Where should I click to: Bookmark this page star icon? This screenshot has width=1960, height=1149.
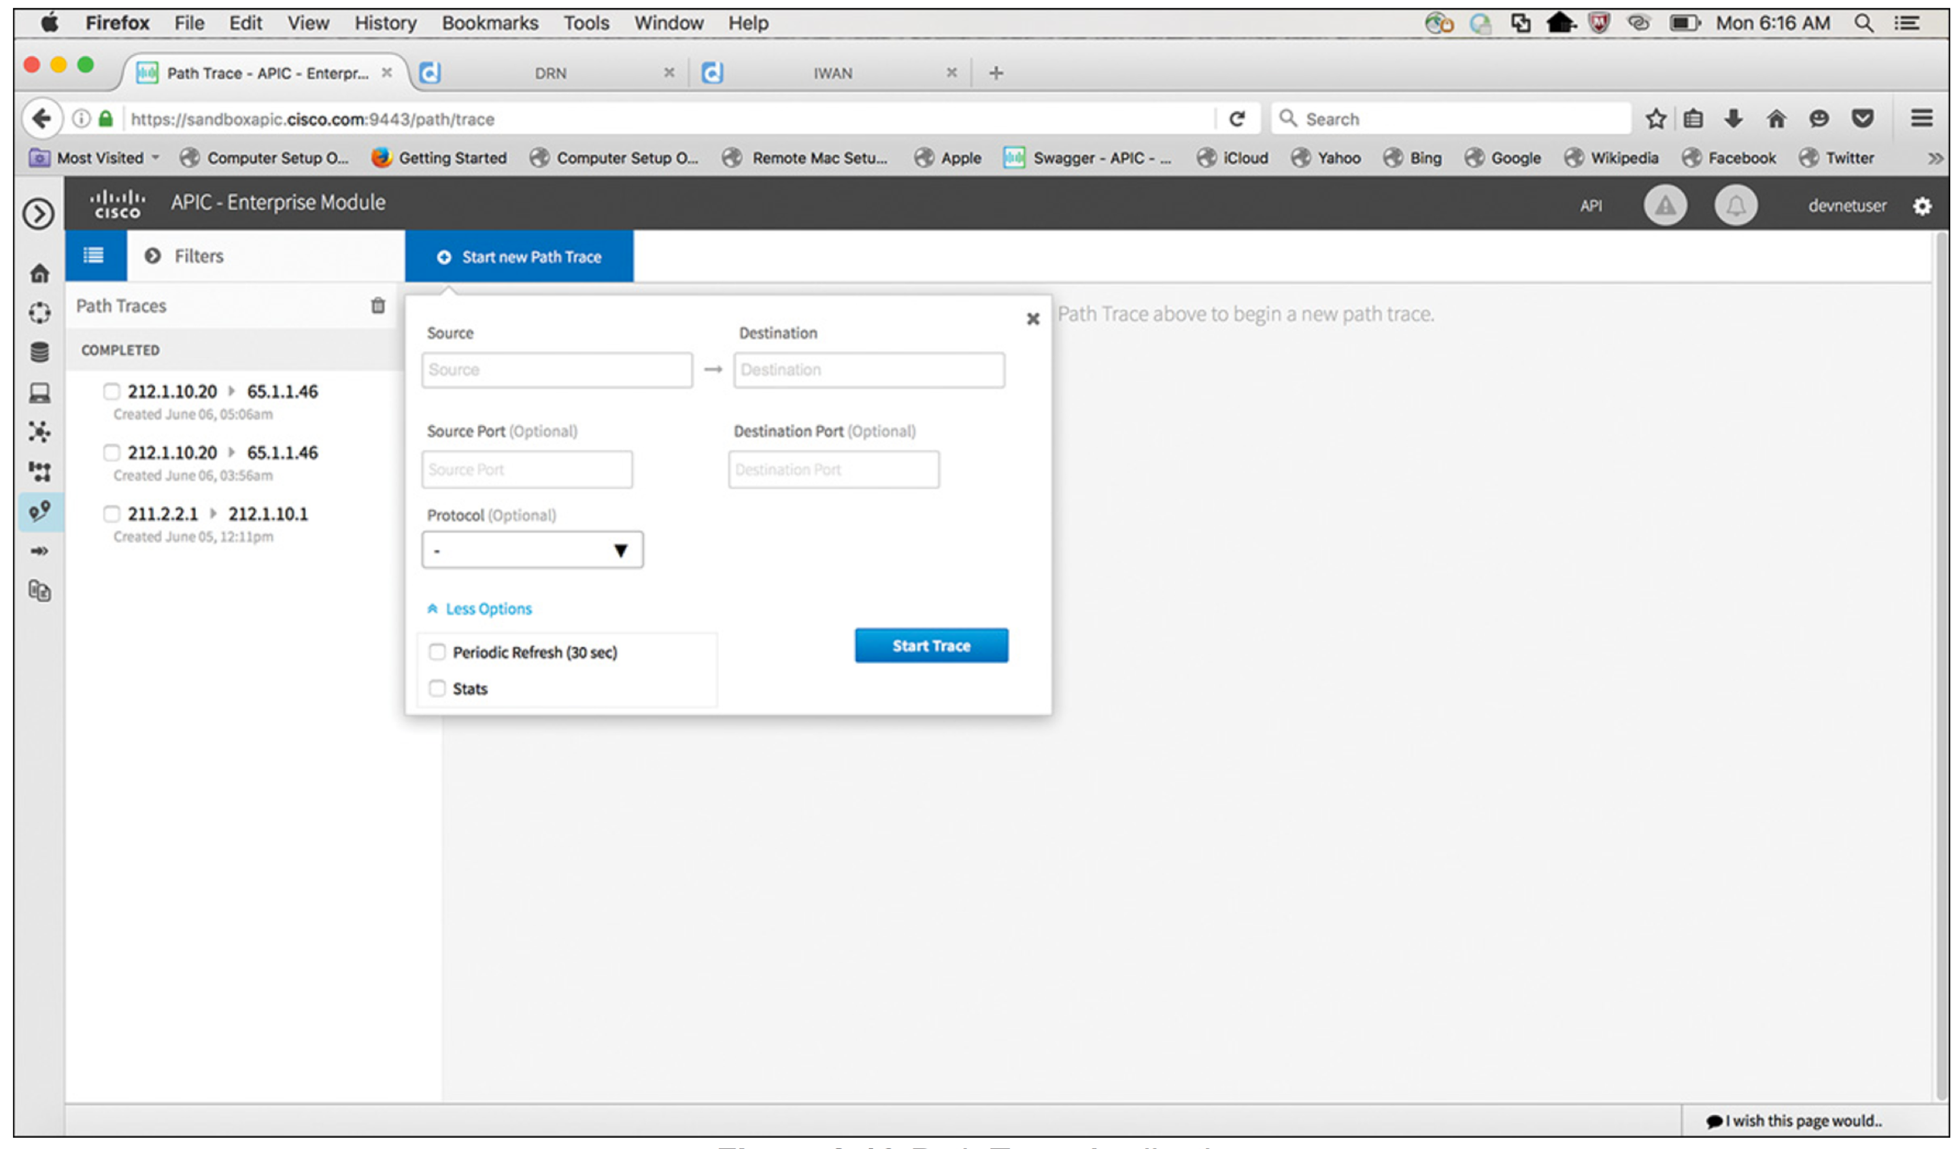pos(1655,118)
